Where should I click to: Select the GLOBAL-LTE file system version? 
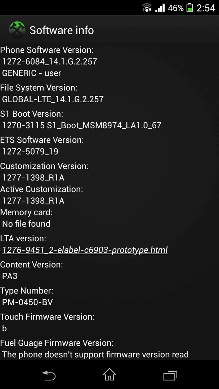(53, 99)
